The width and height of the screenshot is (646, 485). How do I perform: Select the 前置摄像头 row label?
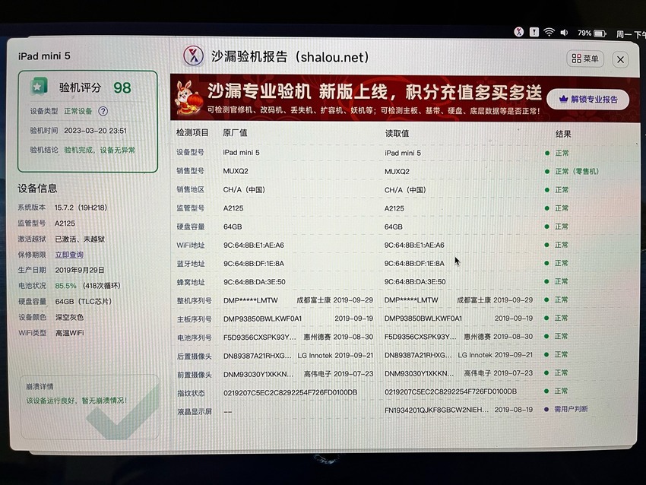click(x=194, y=375)
